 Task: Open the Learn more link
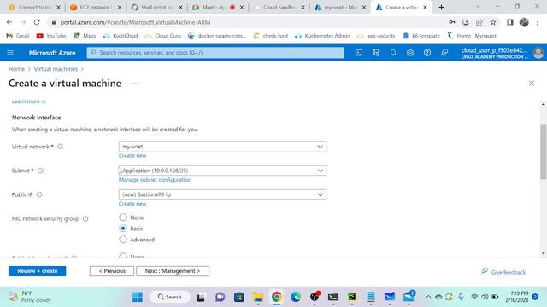[28, 101]
